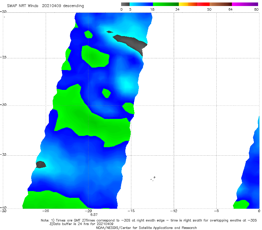Click the longitude label "-10" on the bottom axis
This screenshot has width=262, height=230.
point(174,211)
